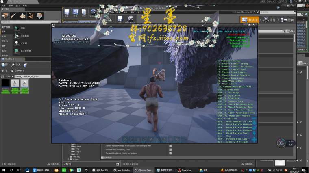Switch to Components blueprint mode
Image resolution: width=309 pixels, height=173 pixels.
270,19
